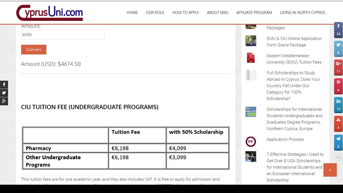
Task: Click the converted amount $4674.50 text
Action: (x=69, y=64)
